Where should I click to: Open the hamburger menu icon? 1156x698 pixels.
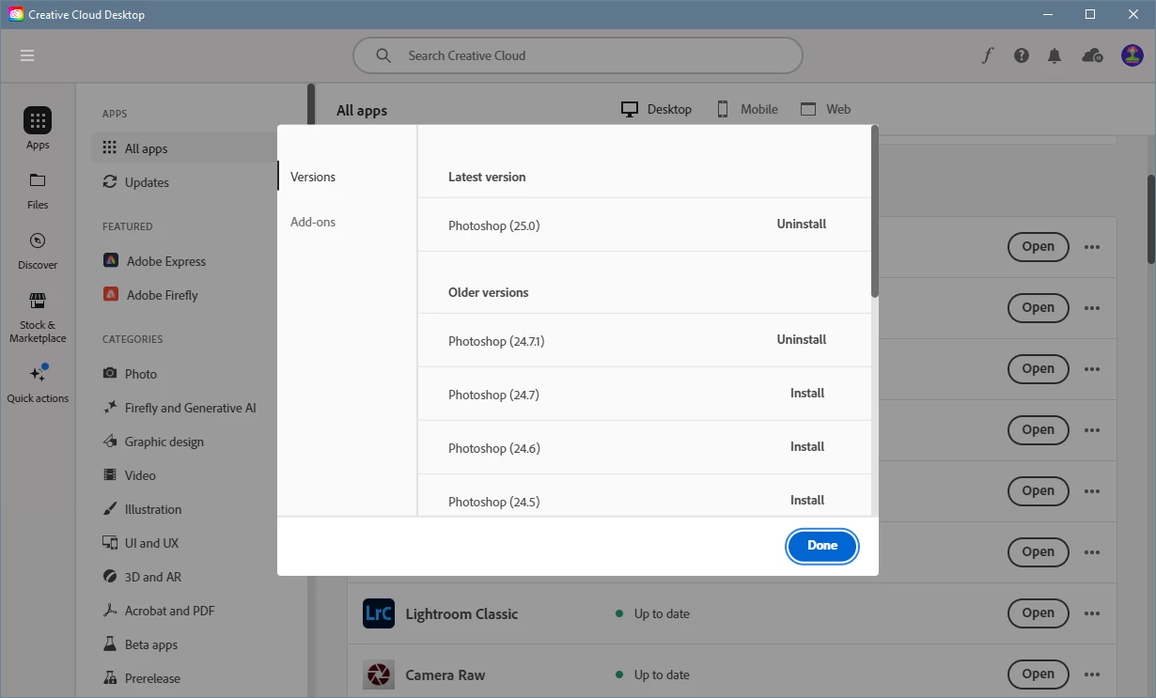27,55
